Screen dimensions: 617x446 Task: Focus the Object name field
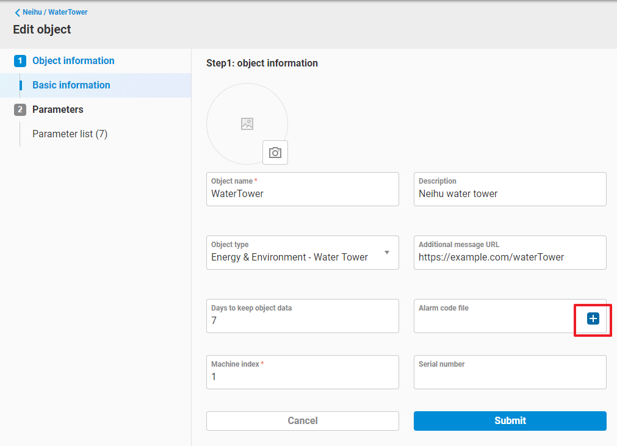click(x=302, y=194)
